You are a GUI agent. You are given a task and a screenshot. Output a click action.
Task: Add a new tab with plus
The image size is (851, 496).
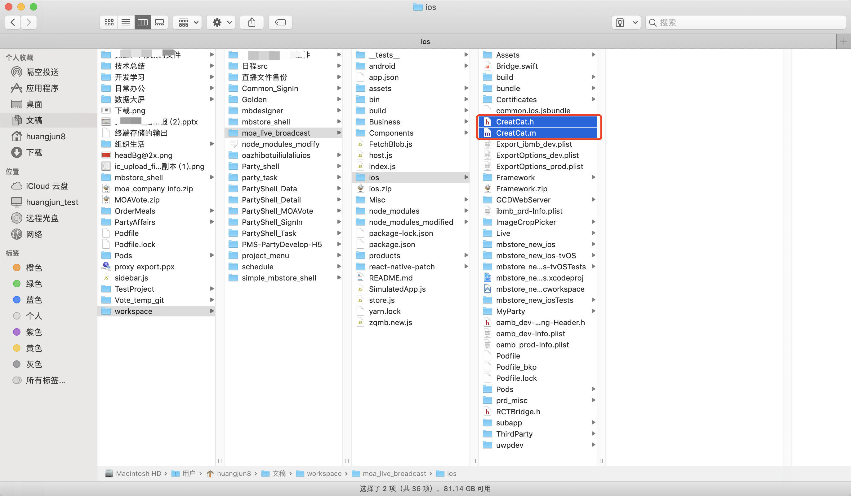[x=843, y=41]
